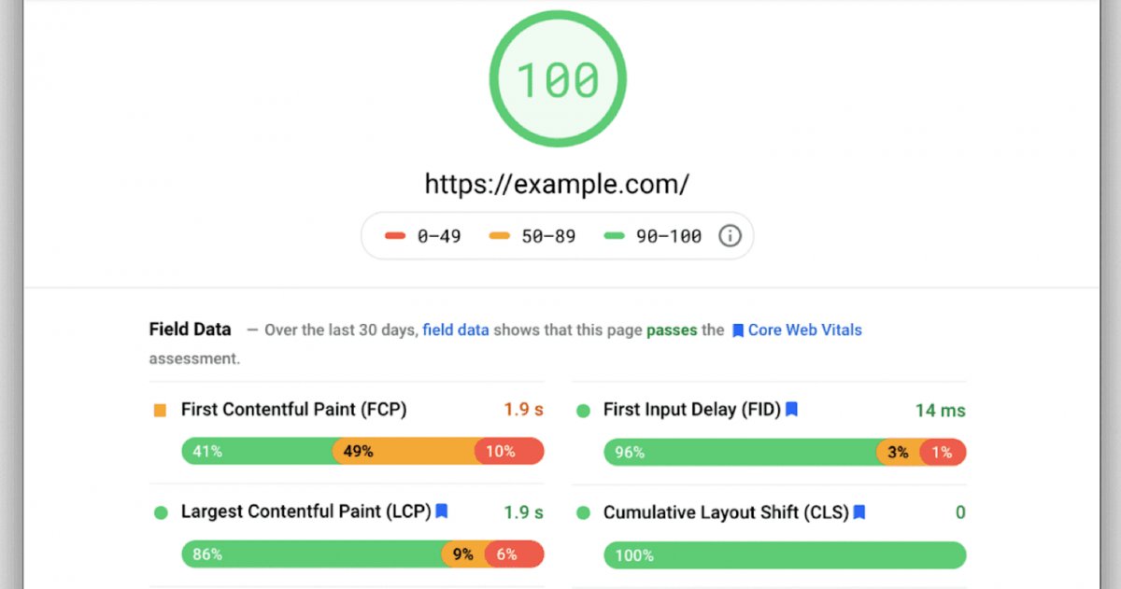
Task: Click the bookmark icon next to FID
Action: click(x=792, y=408)
